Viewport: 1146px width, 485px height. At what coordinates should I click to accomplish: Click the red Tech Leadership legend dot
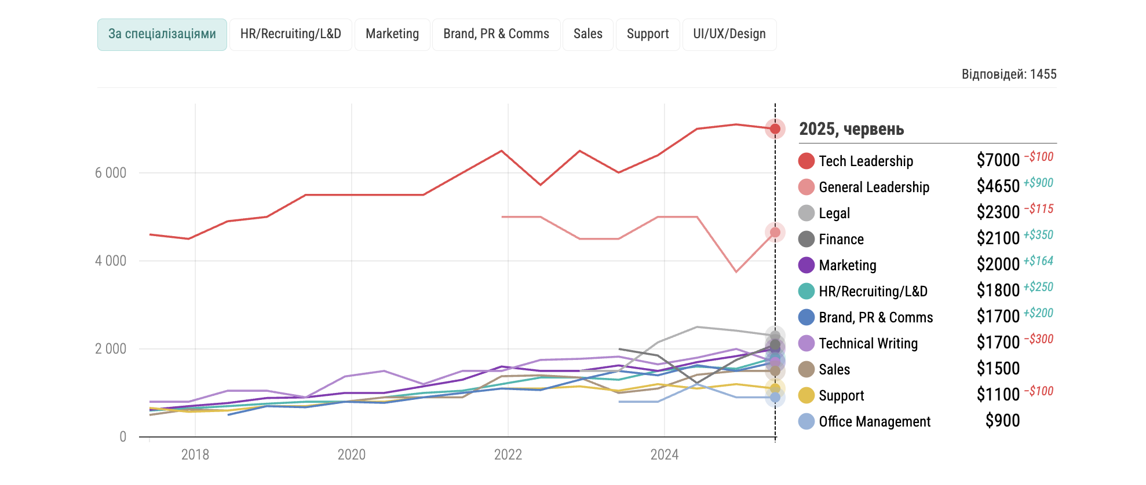click(806, 161)
